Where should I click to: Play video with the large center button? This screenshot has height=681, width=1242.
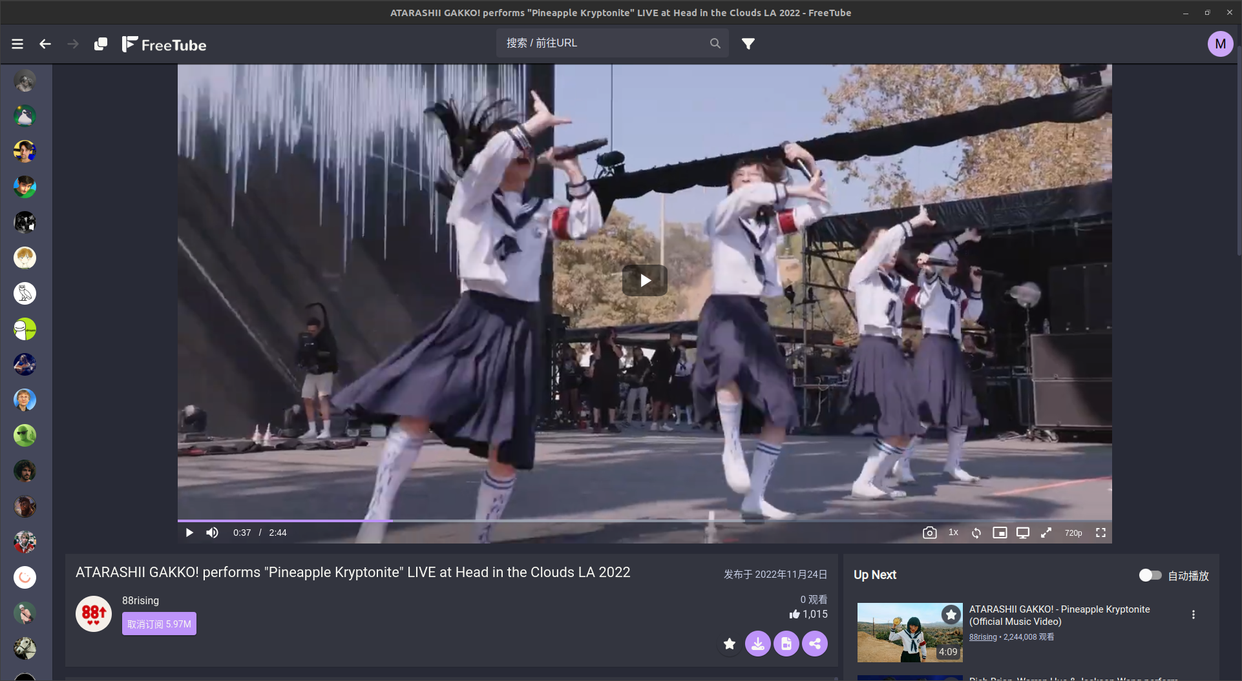click(644, 280)
